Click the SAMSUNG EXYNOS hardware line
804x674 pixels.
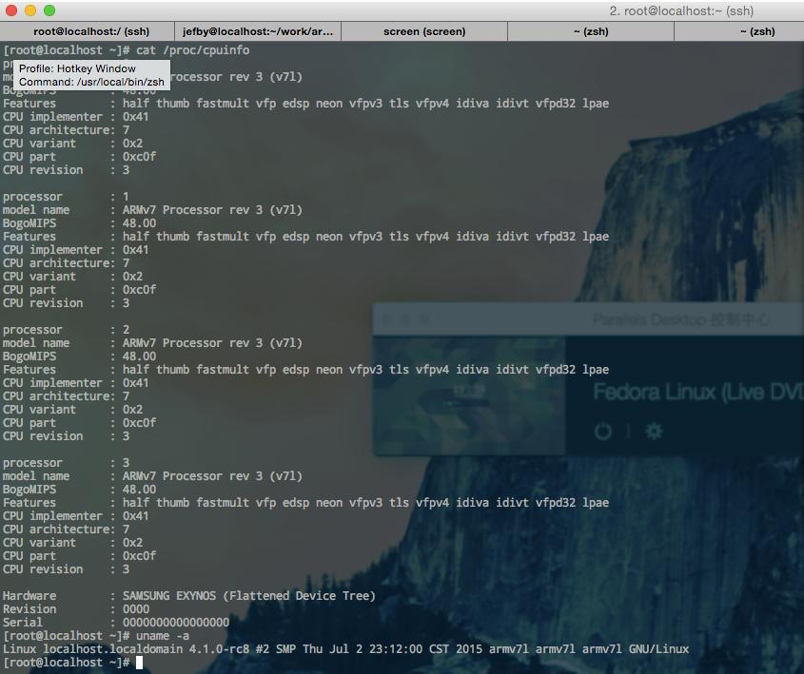pyautogui.click(x=190, y=595)
